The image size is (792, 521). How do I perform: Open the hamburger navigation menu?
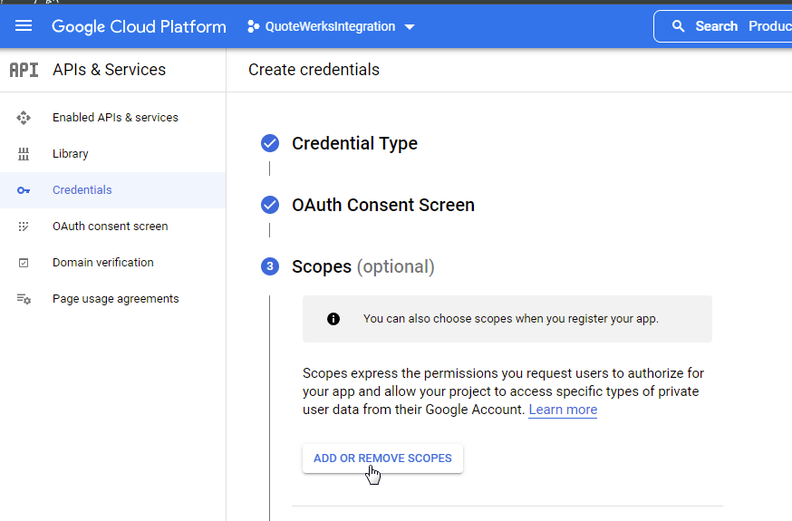24,26
